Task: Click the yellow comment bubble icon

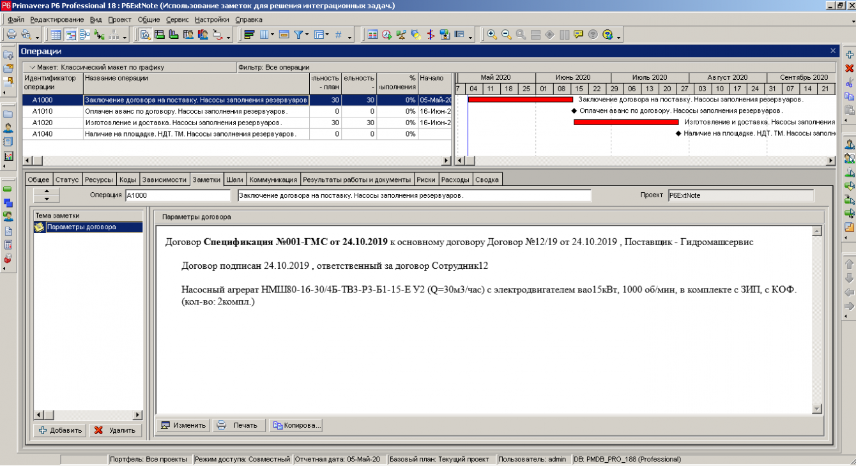Action: pyautogui.click(x=578, y=34)
